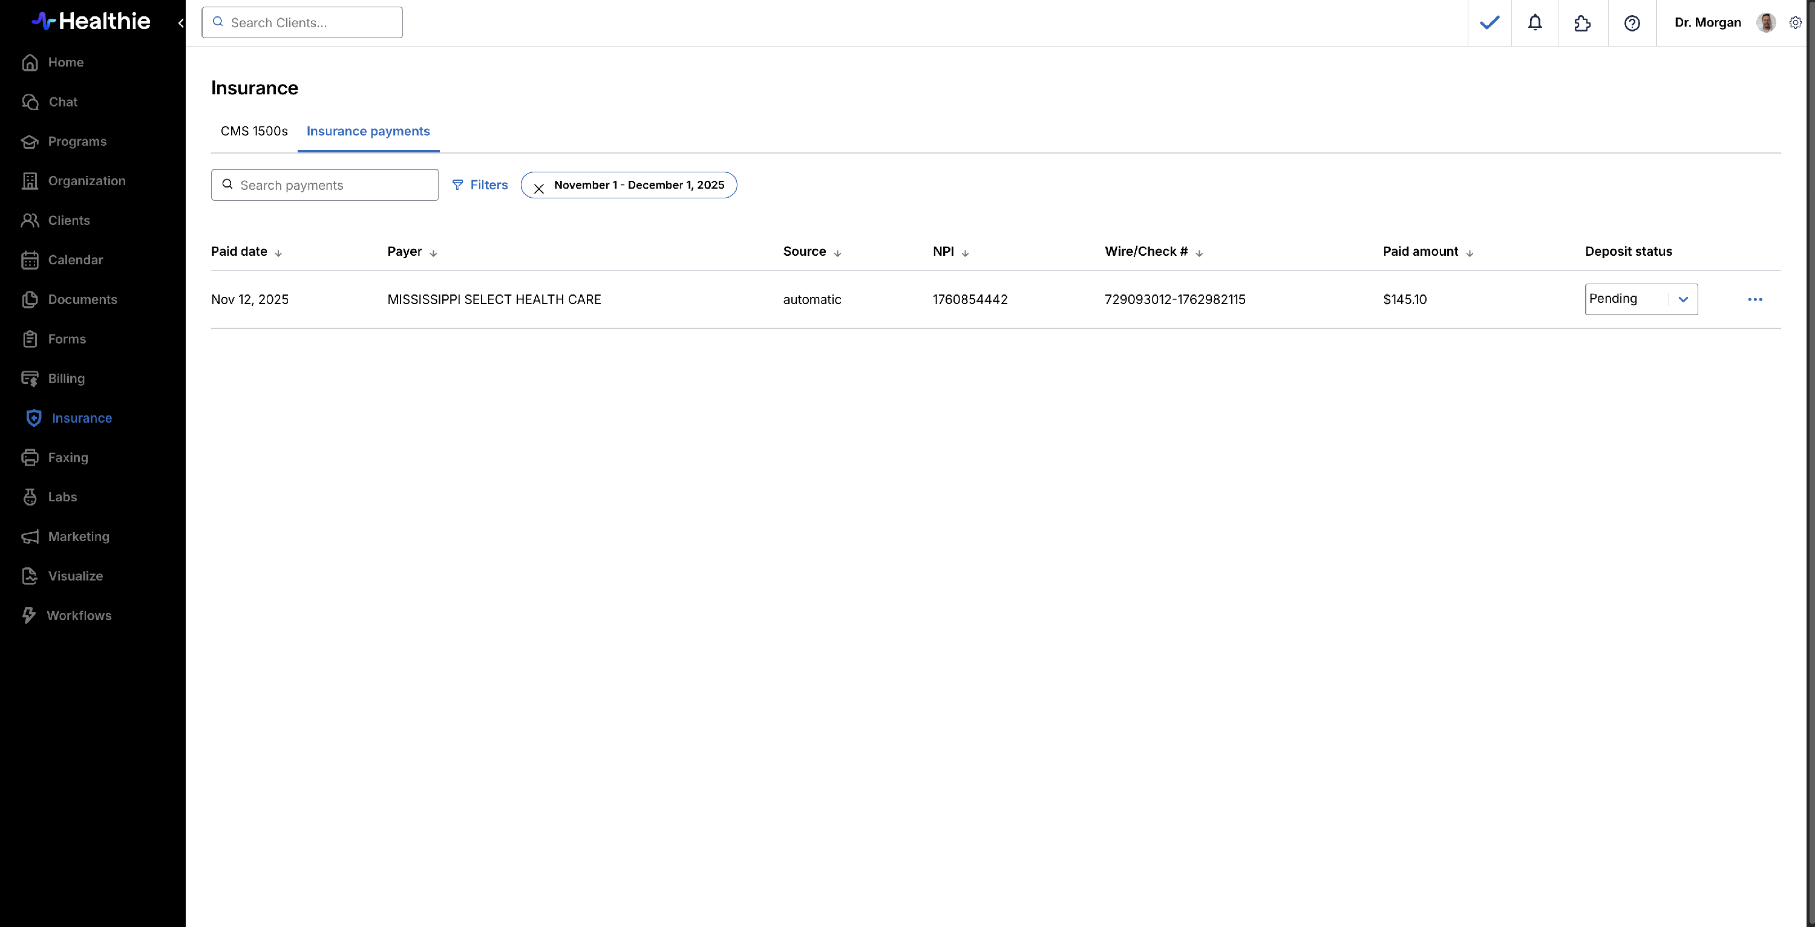Click the Dr. Morgan profile avatar

[1765, 22]
